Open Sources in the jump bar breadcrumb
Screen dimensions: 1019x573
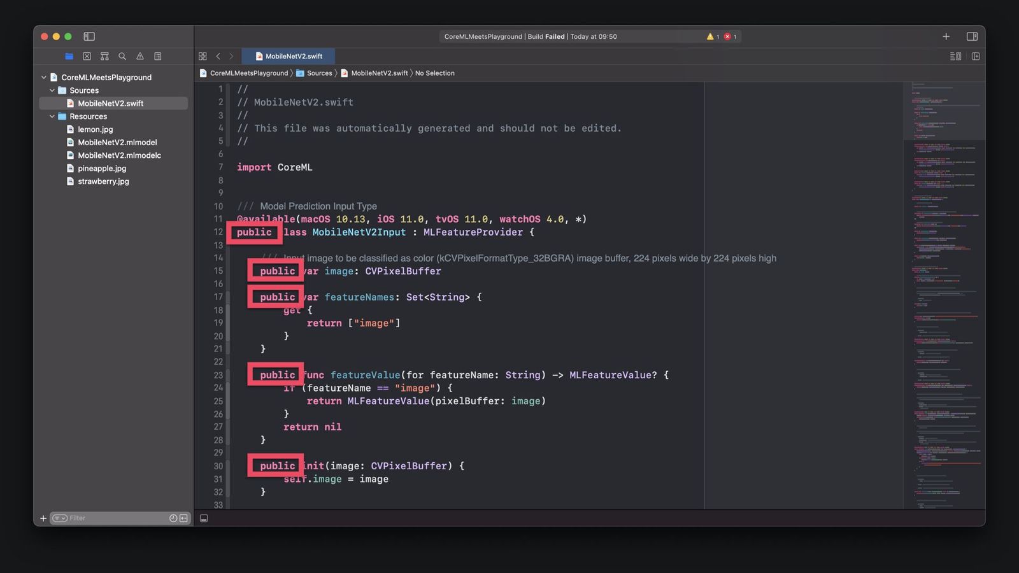[319, 73]
